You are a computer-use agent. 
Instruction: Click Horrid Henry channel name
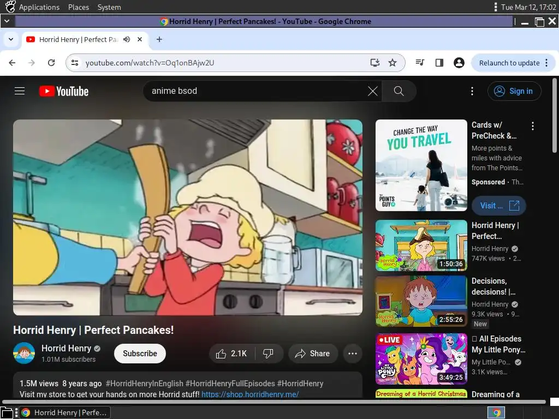(66, 348)
